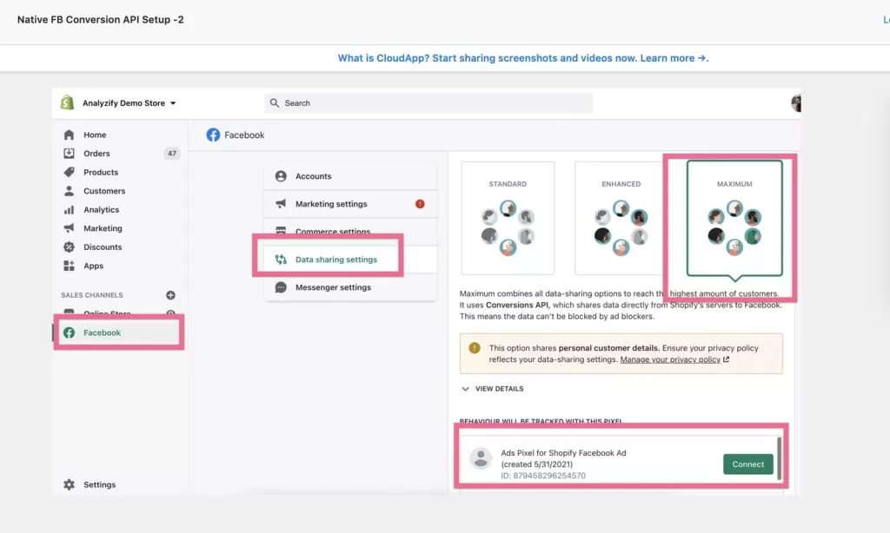Click the Shopify logo icon
Image resolution: width=890 pixels, height=533 pixels.
[68, 102]
